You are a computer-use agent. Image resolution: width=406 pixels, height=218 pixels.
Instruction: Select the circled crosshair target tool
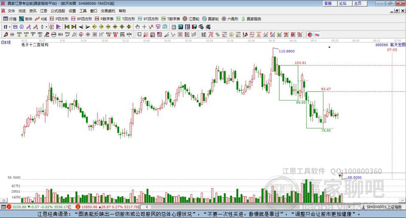pyautogui.click(x=81, y=34)
